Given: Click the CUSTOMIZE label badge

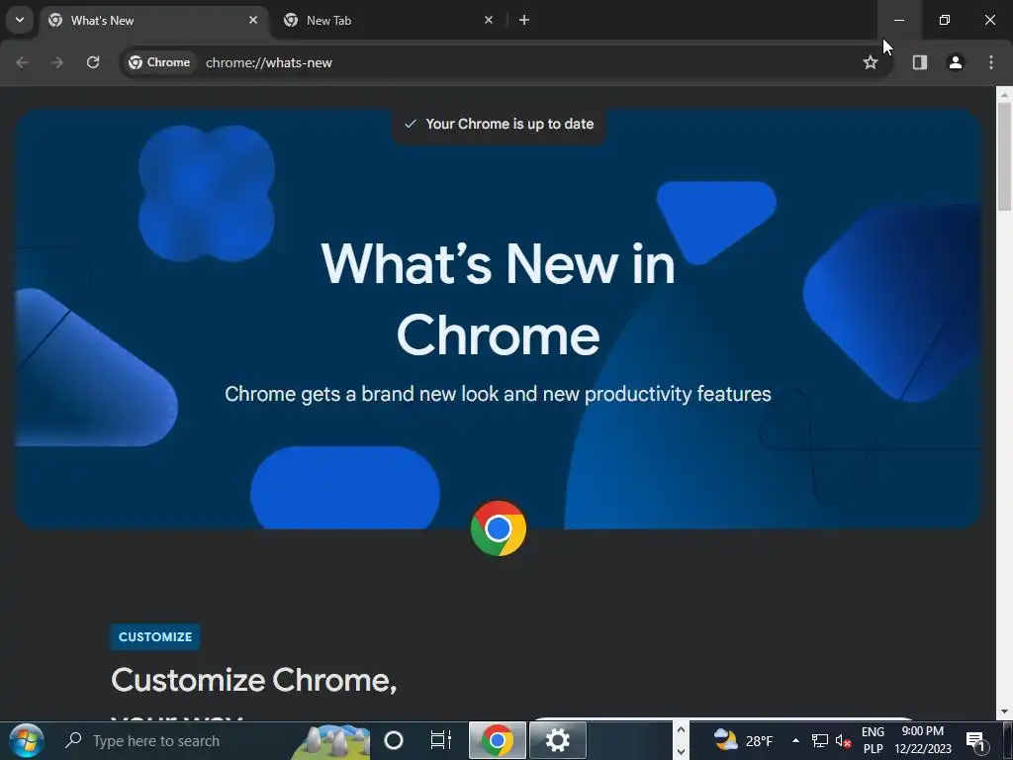Looking at the screenshot, I should pyautogui.click(x=155, y=636).
